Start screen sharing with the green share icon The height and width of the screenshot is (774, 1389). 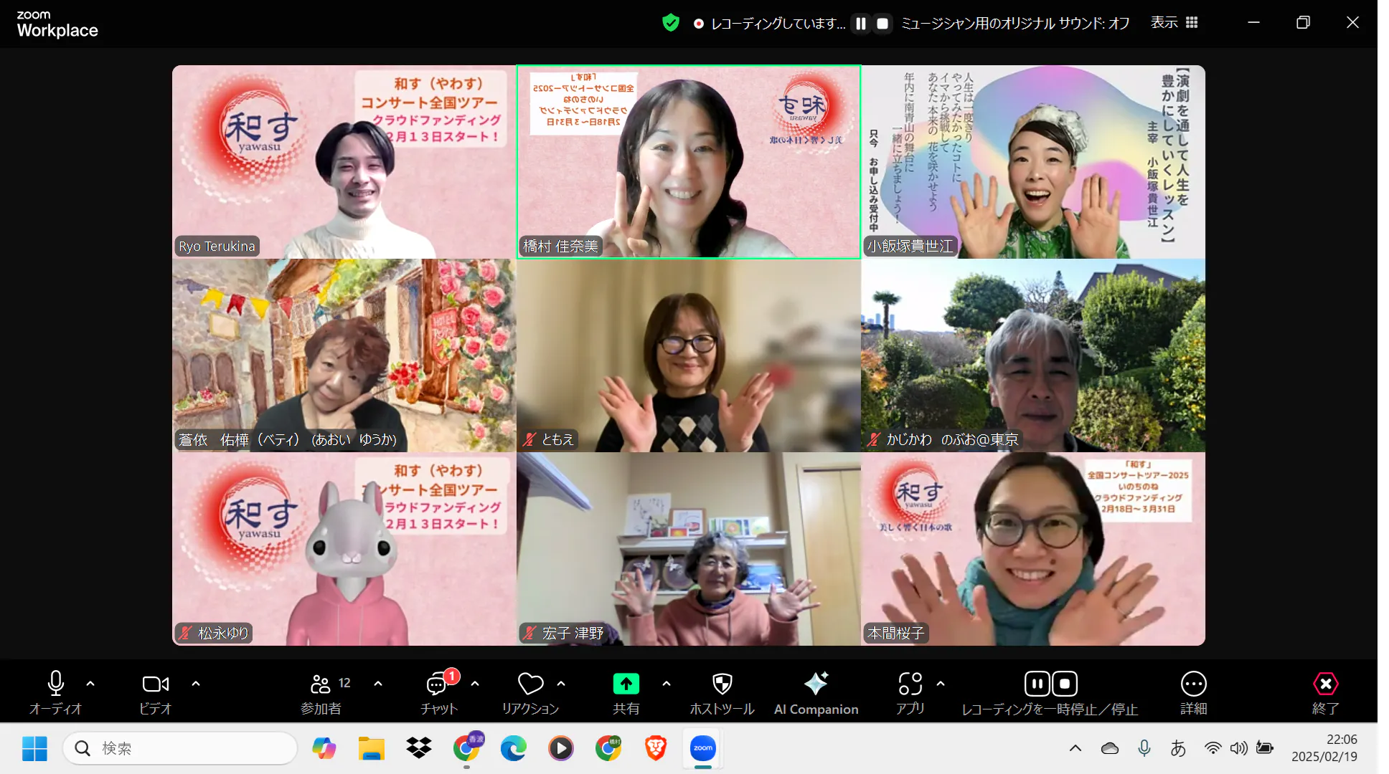pyautogui.click(x=626, y=684)
